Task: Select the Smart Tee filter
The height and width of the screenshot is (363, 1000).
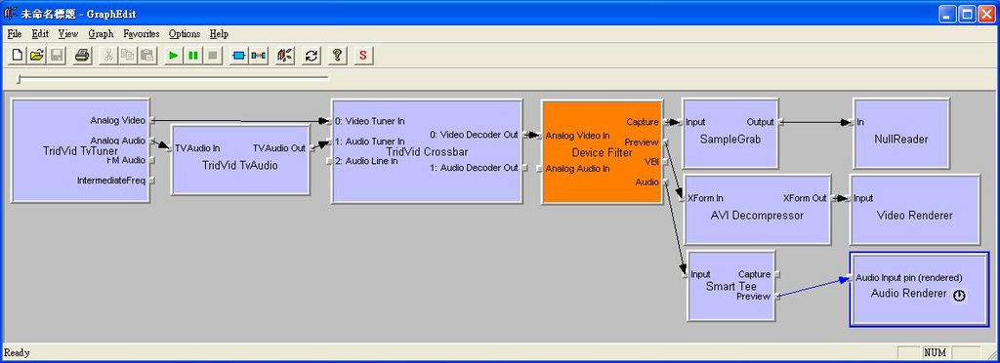Action: pyautogui.click(x=730, y=287)
